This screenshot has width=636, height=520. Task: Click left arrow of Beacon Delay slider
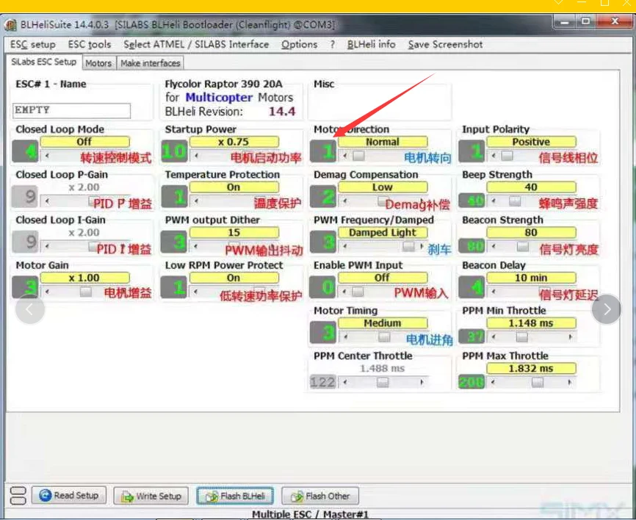494,292
